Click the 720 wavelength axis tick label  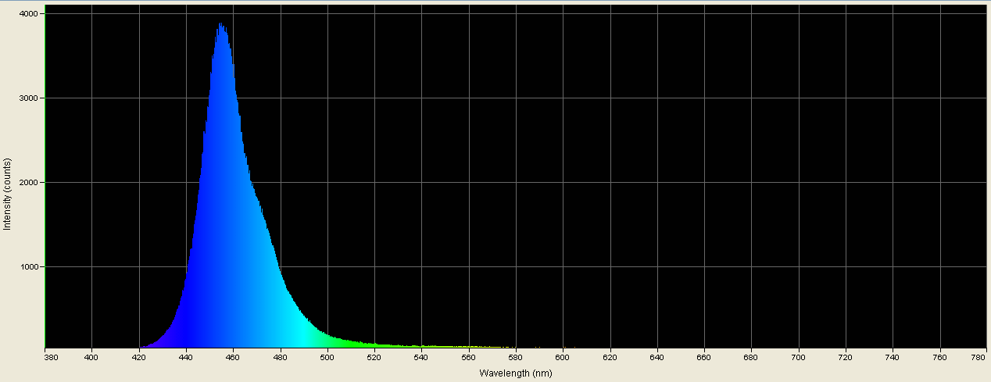coord(846,358)
